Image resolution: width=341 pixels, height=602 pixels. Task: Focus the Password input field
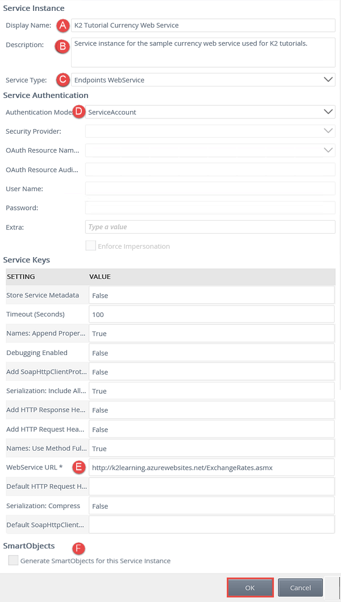[210, 208]
